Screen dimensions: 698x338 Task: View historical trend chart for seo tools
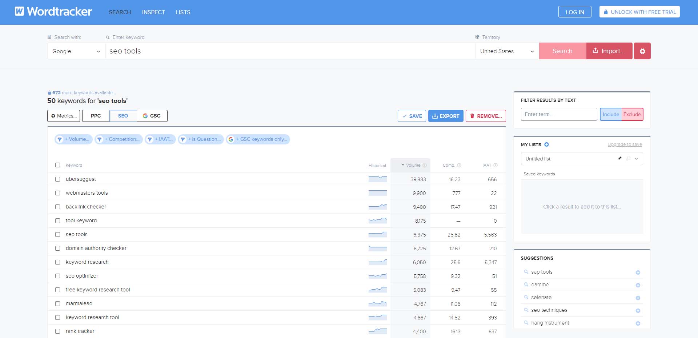click(x=378, y=234)
